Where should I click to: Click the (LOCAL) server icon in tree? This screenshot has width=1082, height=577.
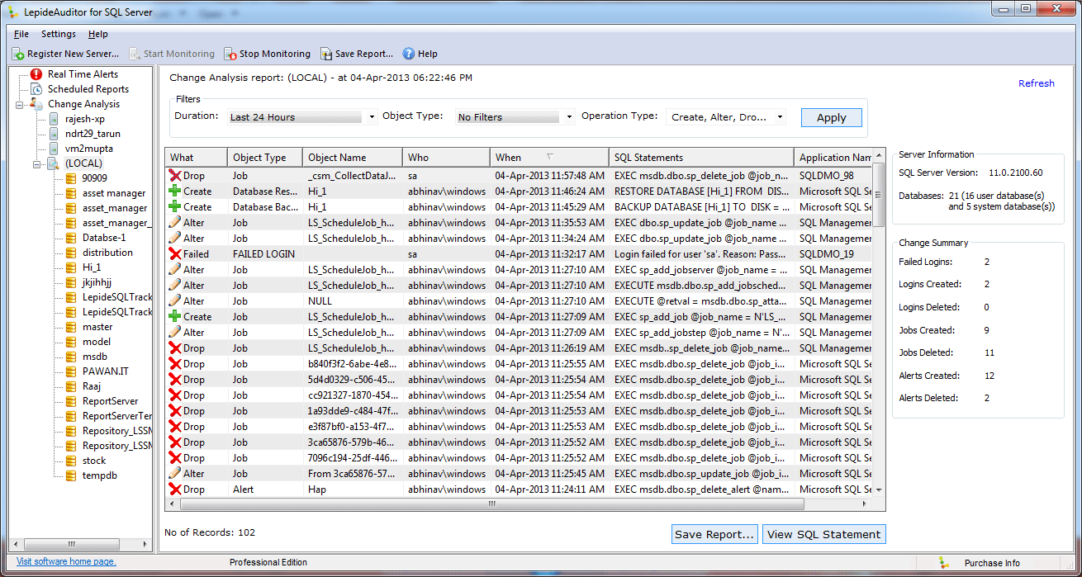(x=54, y=163)
